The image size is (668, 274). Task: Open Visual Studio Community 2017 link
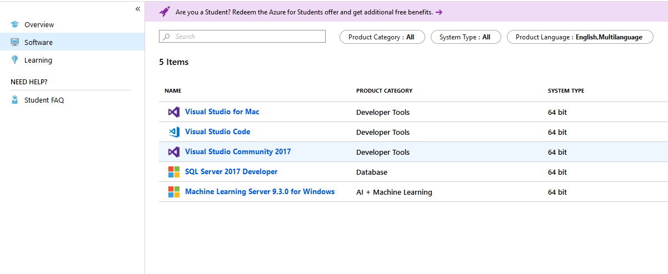(x=238, y=151)
